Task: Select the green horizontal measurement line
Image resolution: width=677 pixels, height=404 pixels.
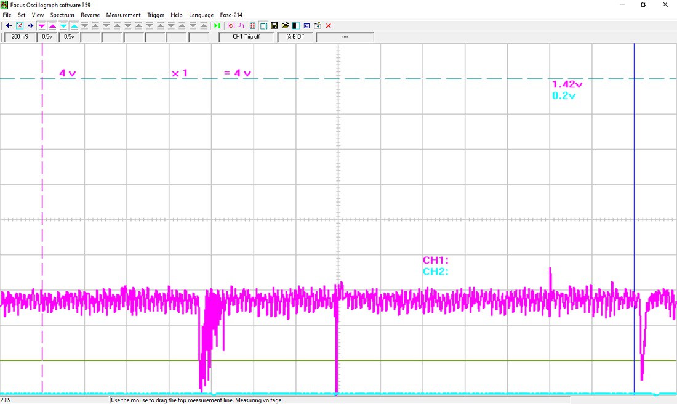Action: (x=338, y=360)
